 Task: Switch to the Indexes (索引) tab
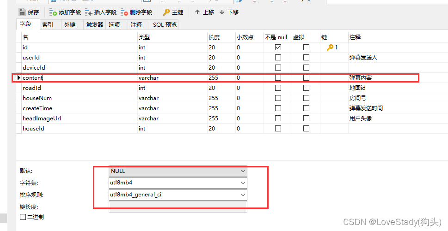pyautogui.click(x=50, y=25)
